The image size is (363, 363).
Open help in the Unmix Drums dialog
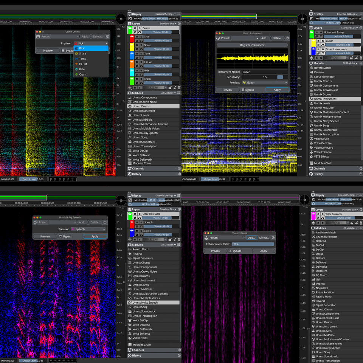(107, 37)
